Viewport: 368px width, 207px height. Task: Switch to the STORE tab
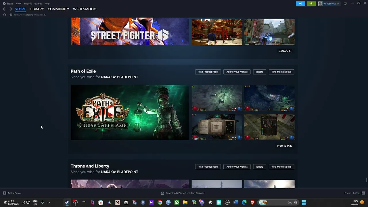tap(20, 9)
